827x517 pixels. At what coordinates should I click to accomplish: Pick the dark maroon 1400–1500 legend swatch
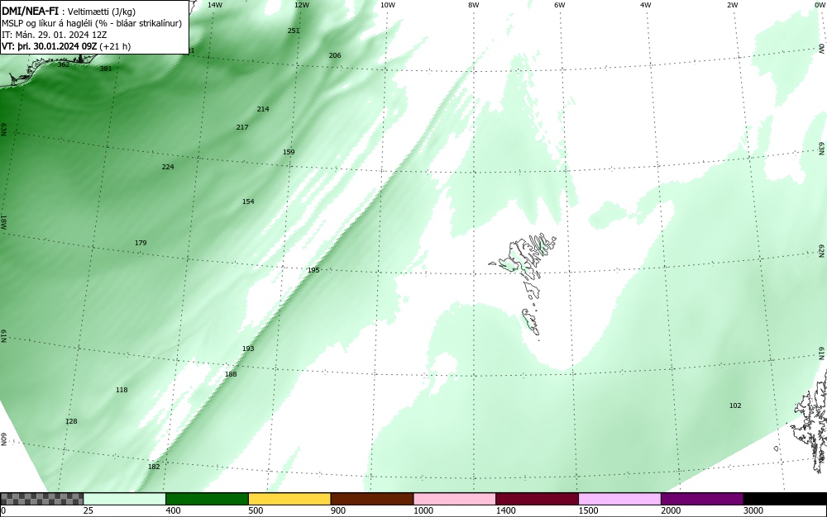tap(537, 499)
